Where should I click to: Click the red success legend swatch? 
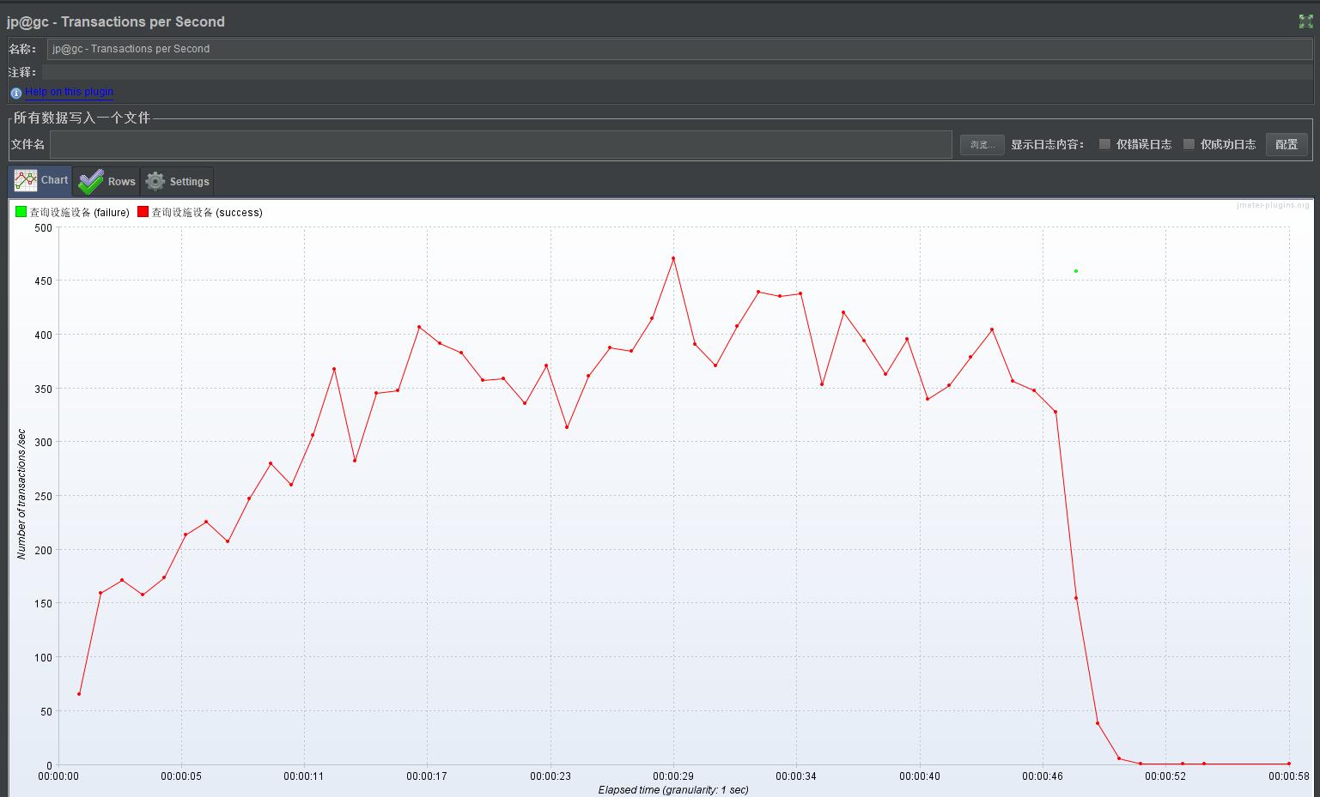[x=143, y=212]
